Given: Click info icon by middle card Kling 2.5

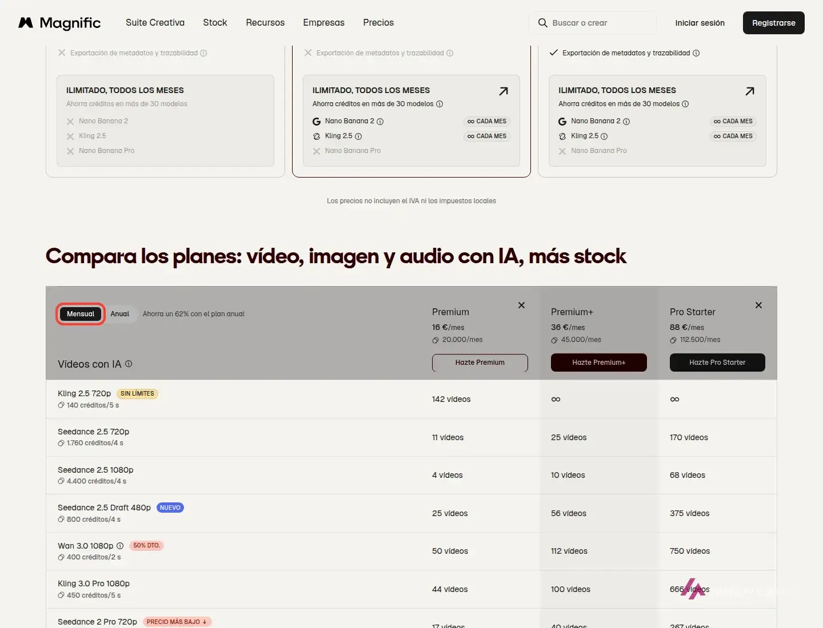Looking at the screenshot, I should (358, 136).
